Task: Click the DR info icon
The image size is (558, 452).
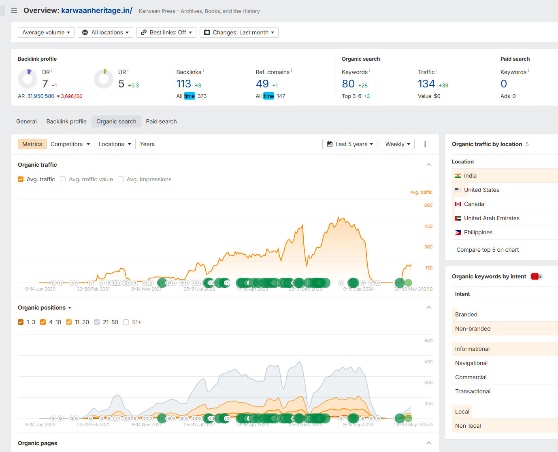Action: coord(52,70)
